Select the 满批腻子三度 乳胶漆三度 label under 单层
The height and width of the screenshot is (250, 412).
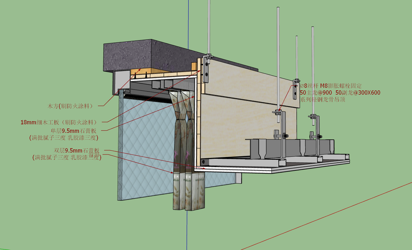[64, 138]
